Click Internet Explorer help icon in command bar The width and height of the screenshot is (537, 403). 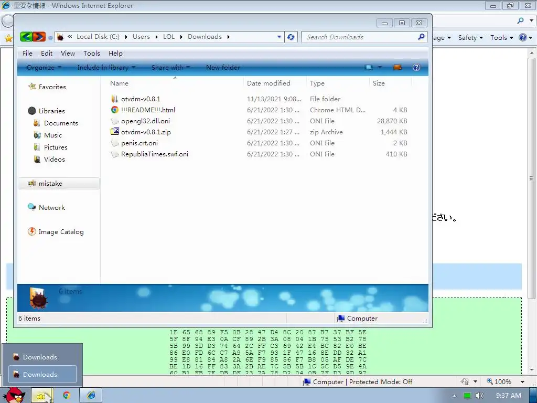(523, 37)
